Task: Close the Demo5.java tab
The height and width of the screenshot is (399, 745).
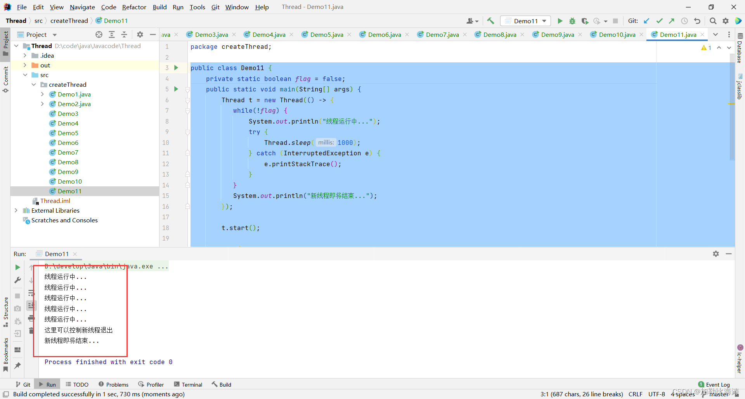Action: pos(349,34)
